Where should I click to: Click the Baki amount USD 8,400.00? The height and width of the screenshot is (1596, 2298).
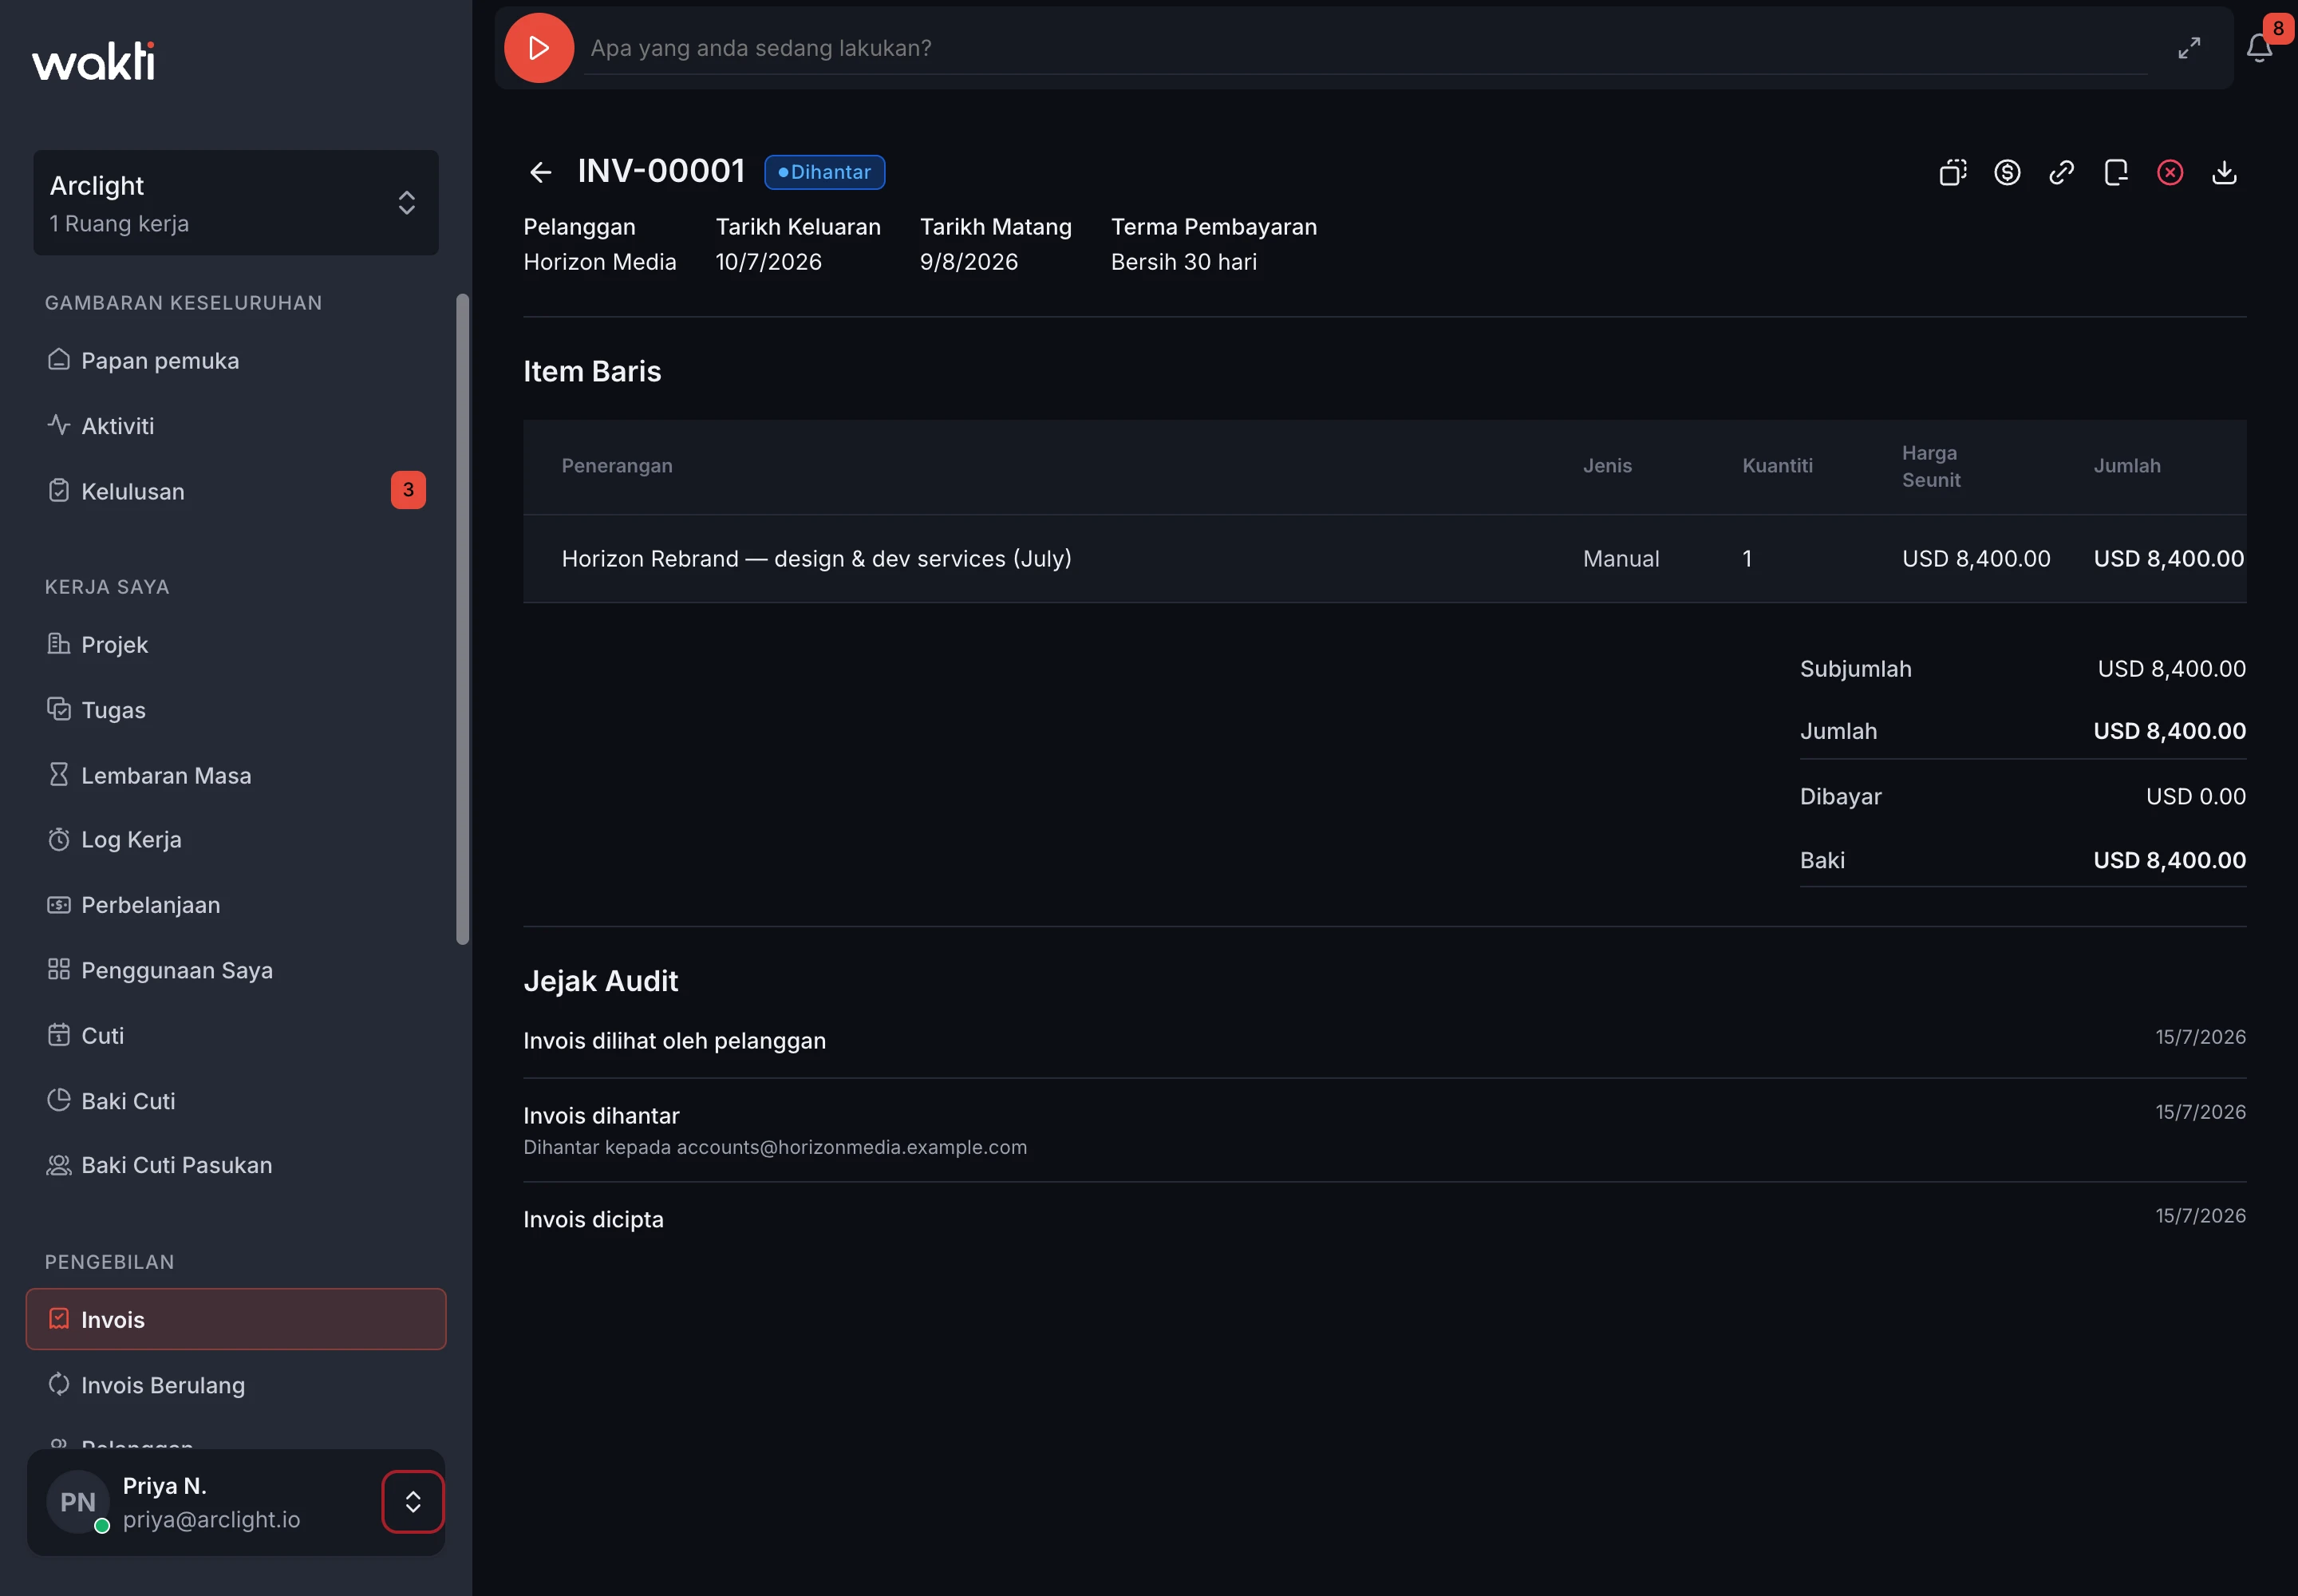coord(2170,860)
